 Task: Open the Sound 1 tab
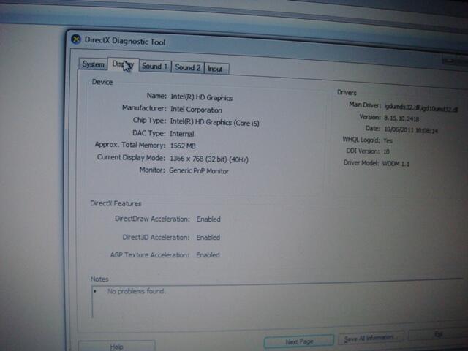coord(155,66)
